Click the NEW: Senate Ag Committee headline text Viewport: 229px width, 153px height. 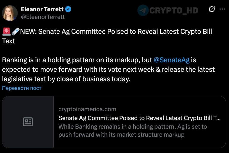coord(116,32)
